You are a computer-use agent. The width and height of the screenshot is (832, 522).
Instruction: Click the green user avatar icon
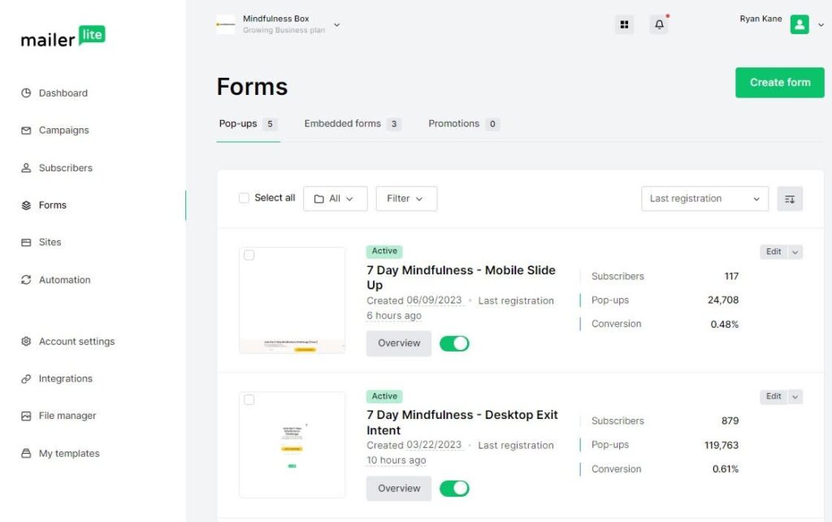tap(799, 24)
